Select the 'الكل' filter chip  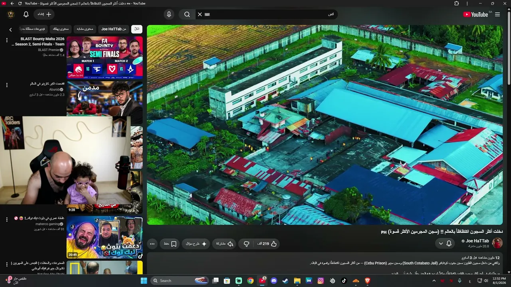click(137, 29)
